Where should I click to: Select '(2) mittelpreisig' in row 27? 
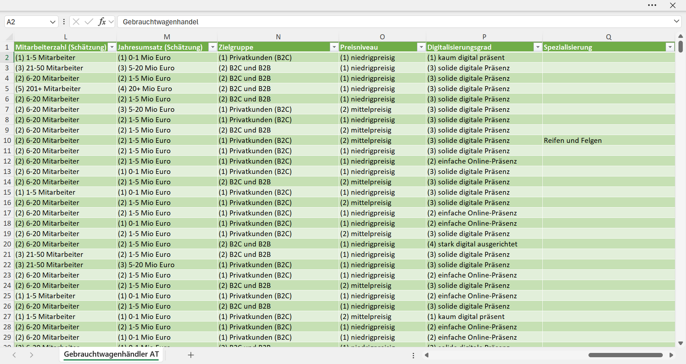[x=382, y=316]
